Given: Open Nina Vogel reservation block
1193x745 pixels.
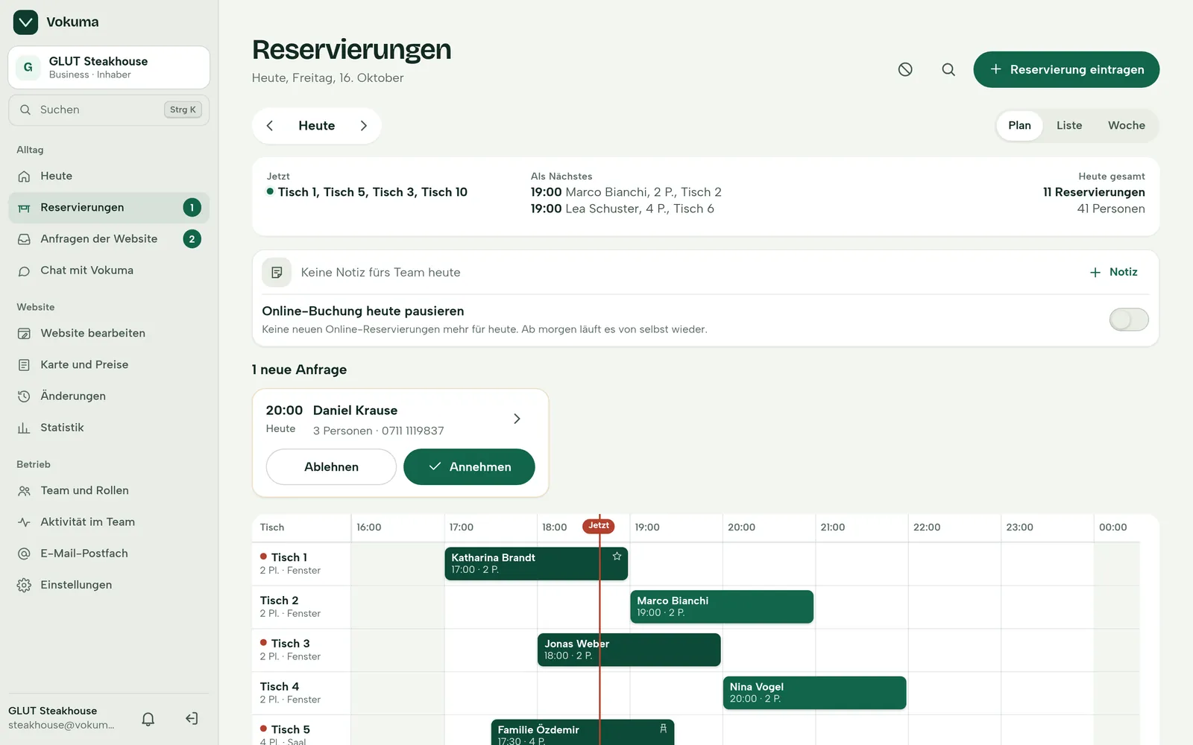Looking at the screenshot, I should point(814,693).
